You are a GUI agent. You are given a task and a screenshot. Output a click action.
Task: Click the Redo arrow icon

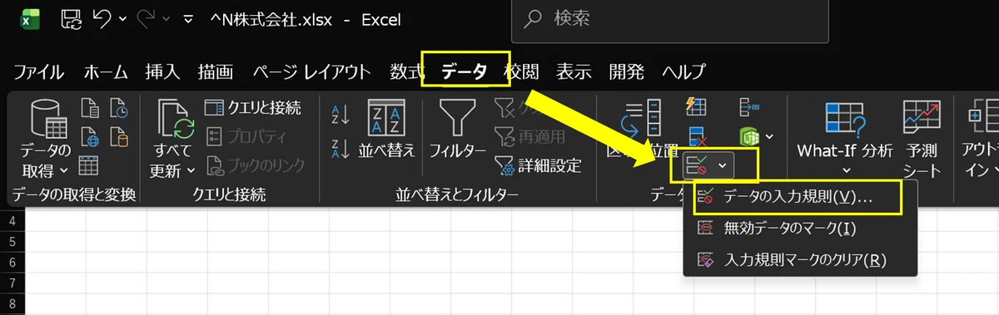point(146,18)
